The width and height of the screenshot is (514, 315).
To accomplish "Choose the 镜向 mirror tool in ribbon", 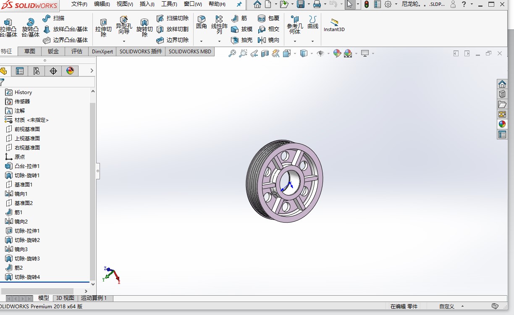I will [268, 40].
